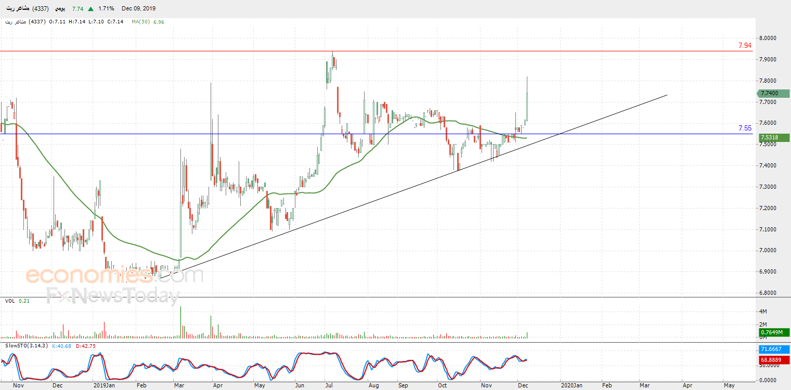Select the 50.0000 stochastic axis label

(x=770, y=365)
